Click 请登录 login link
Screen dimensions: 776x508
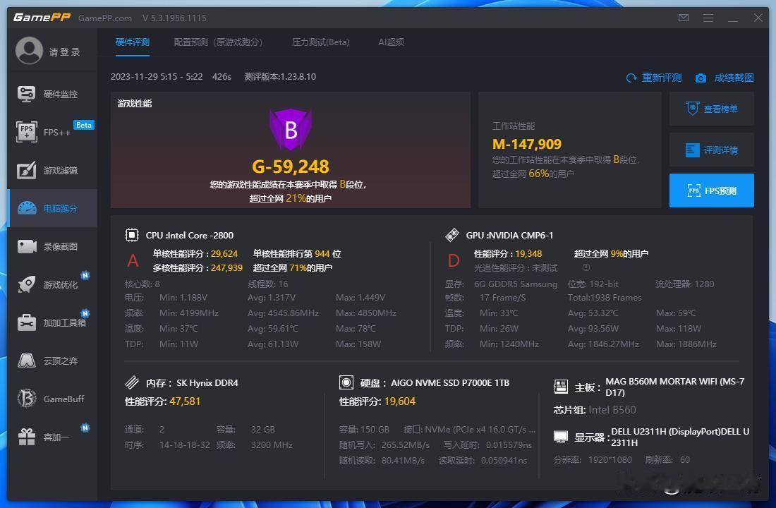[x=64, y=52]
